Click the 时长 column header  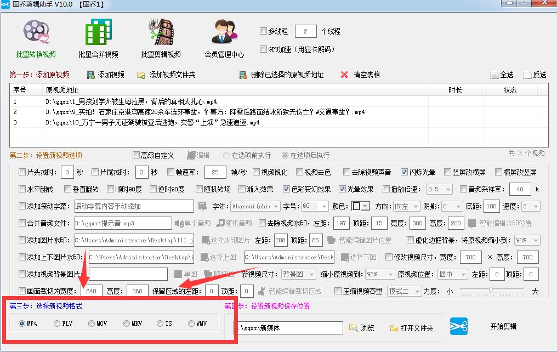pyautogui.click(x=455, y=90)
